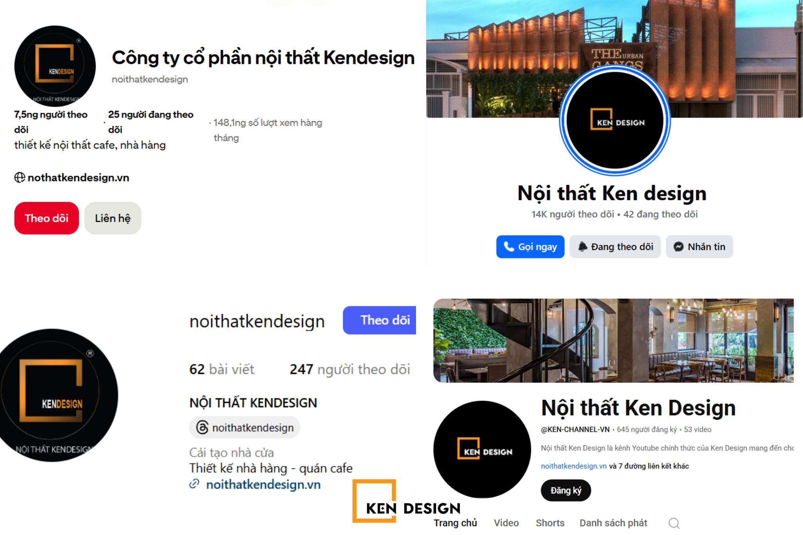Open the nothatkendesign.vn website link
The image size is (803, 535).
coord(78,178)
